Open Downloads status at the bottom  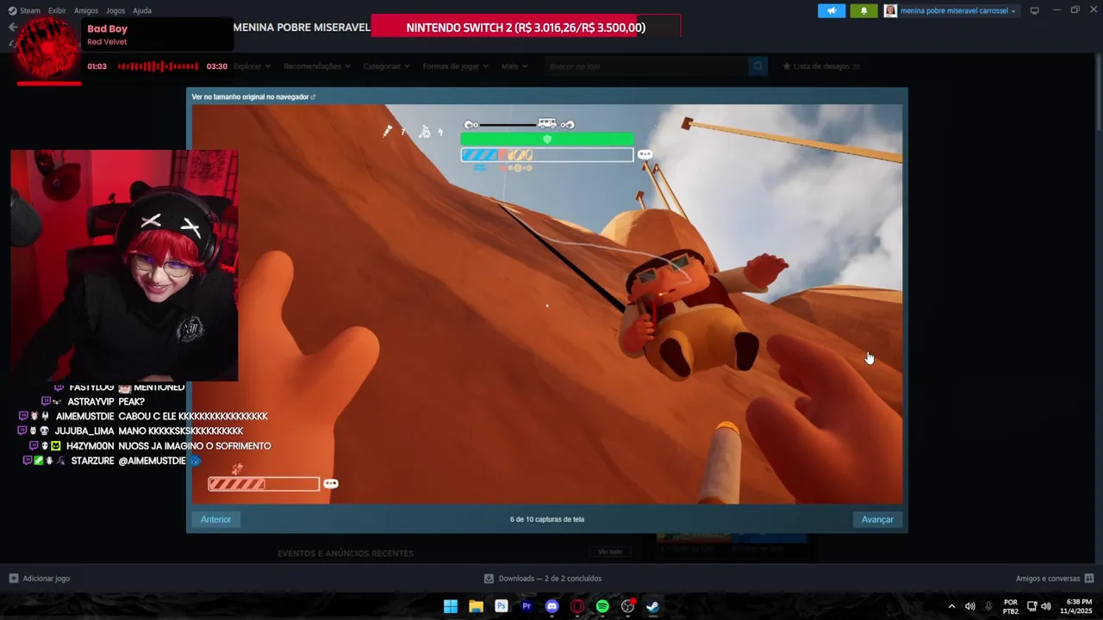(x=543, y=579)
